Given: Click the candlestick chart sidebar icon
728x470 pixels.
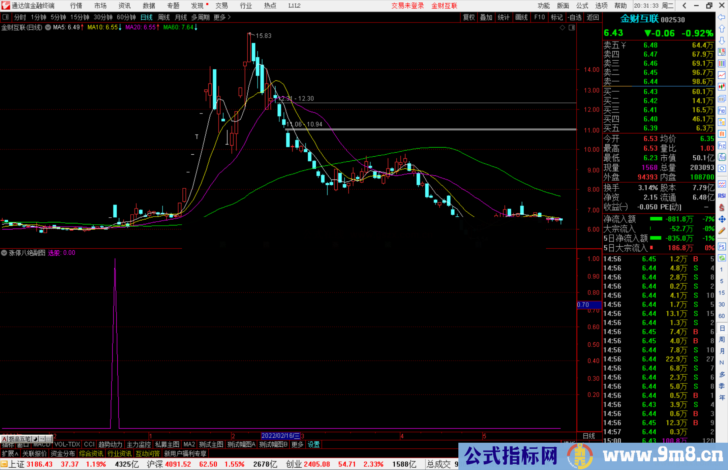Looking at the screenshot, I should [722, 87].
